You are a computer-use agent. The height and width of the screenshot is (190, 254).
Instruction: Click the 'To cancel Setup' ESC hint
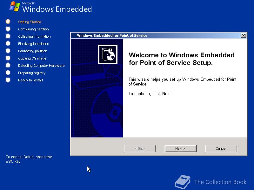click(29, 159)
